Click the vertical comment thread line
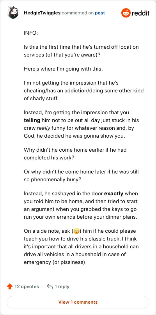This screenshot has height=315, width=156. point(13,148)
